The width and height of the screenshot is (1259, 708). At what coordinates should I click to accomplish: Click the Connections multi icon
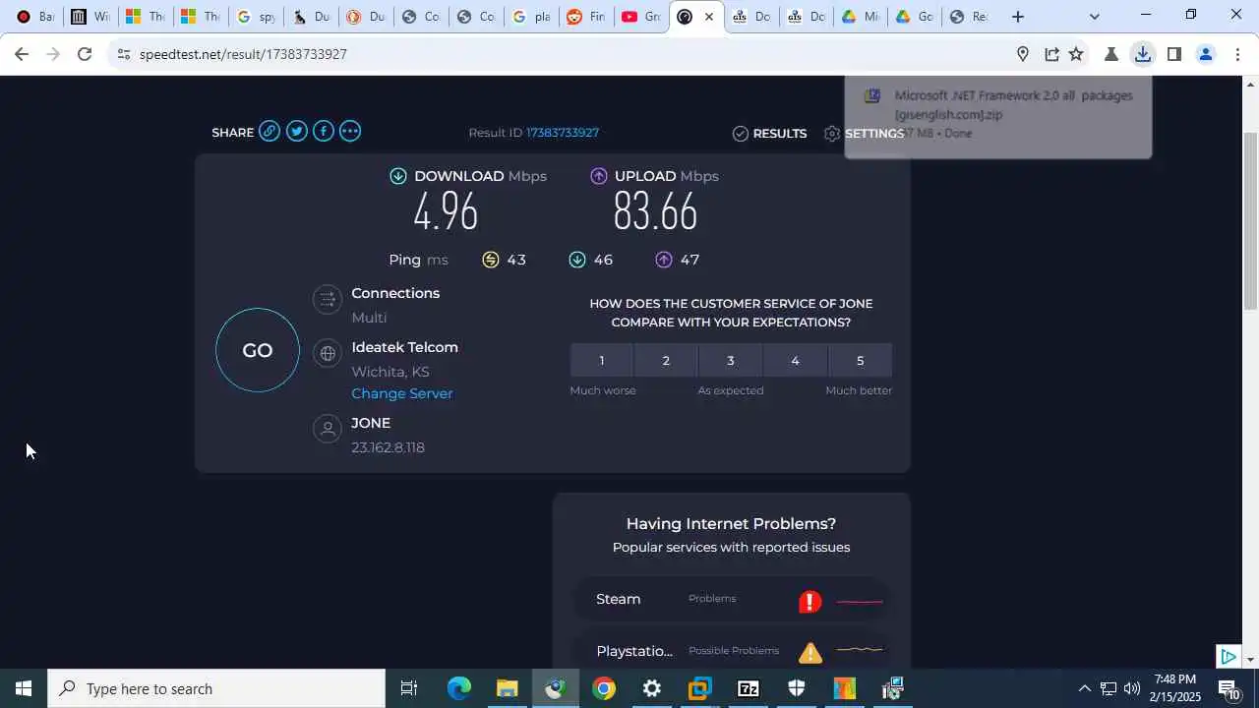point(328,299)
